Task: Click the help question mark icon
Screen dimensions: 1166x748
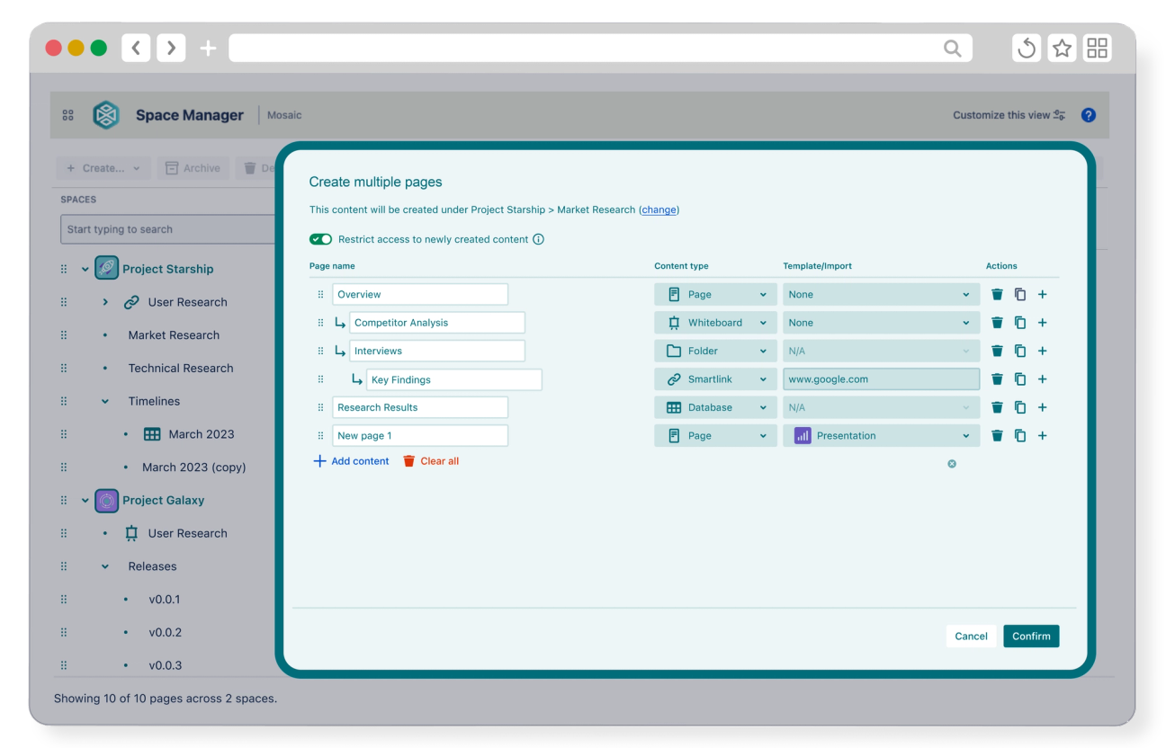Action: [1088, 114]
